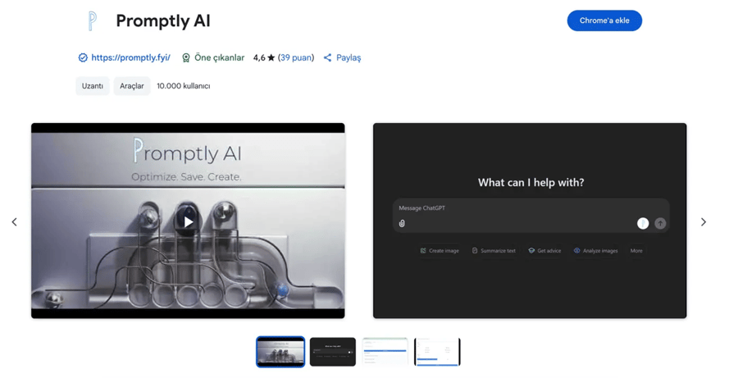Click the Promptly AI logo icon

pos(92,21)
